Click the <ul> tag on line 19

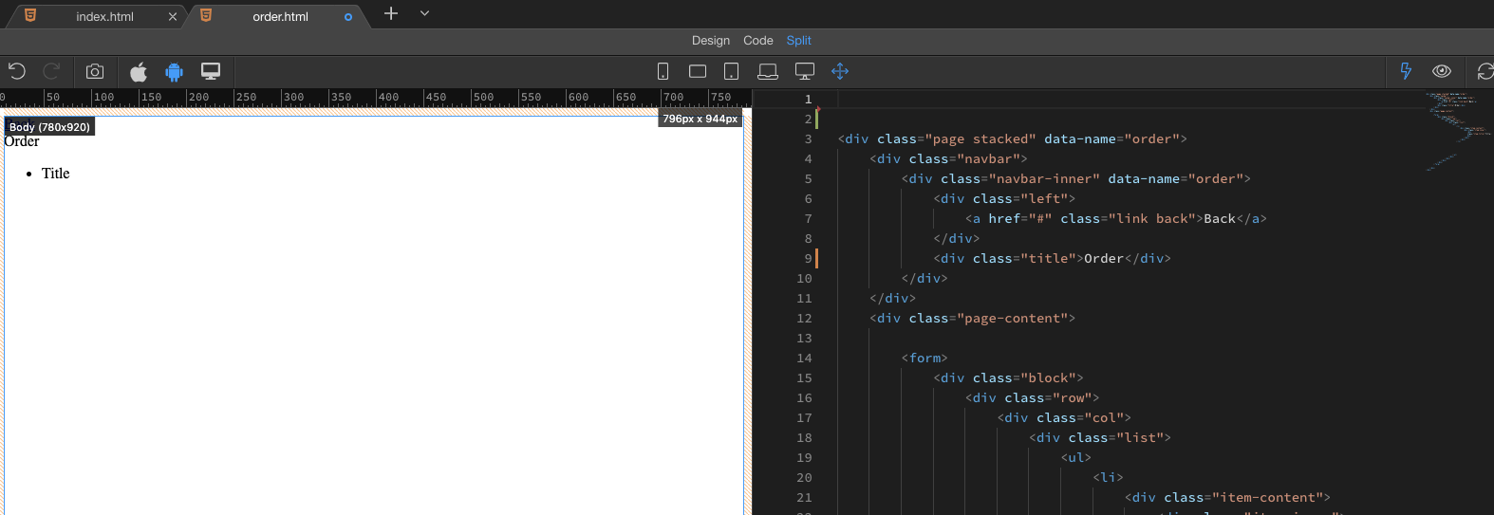[1076, 457]
